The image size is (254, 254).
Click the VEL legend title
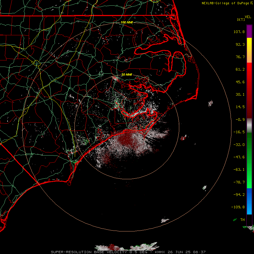click(248, 17)
